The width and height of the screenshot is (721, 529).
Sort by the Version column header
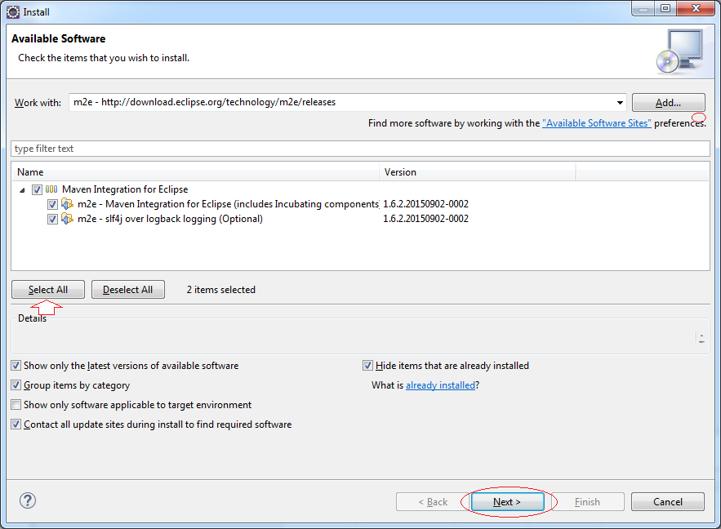pyautogui.click(x=478, y=172)
